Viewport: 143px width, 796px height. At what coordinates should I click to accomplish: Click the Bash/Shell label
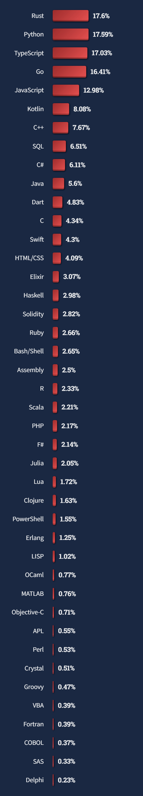click(29, 351)
